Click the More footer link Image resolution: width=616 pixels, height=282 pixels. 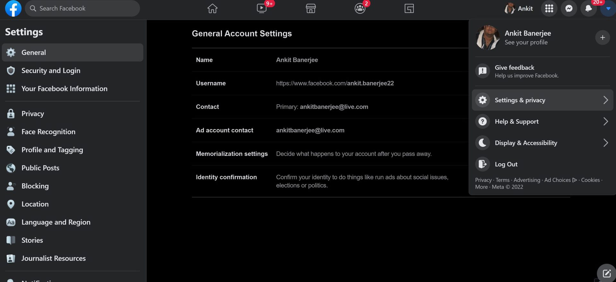481,187
